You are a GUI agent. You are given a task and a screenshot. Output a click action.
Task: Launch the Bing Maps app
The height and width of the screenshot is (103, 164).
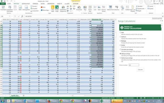53,9
